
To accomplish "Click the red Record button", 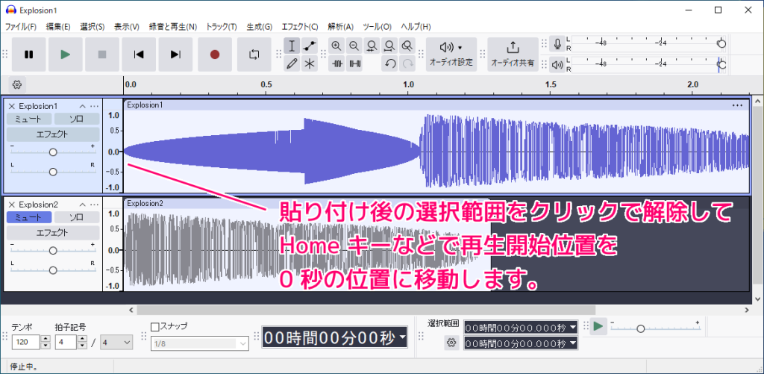I will [215, 54].
